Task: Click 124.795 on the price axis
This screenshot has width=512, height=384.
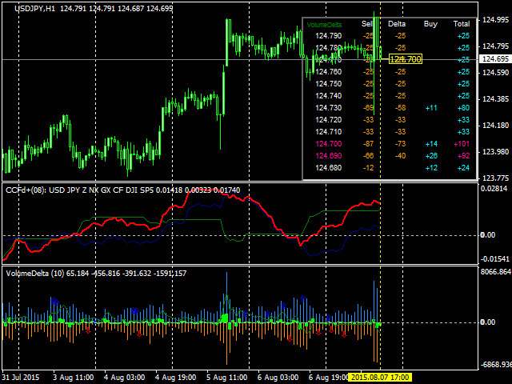Action: coord(495,46)
